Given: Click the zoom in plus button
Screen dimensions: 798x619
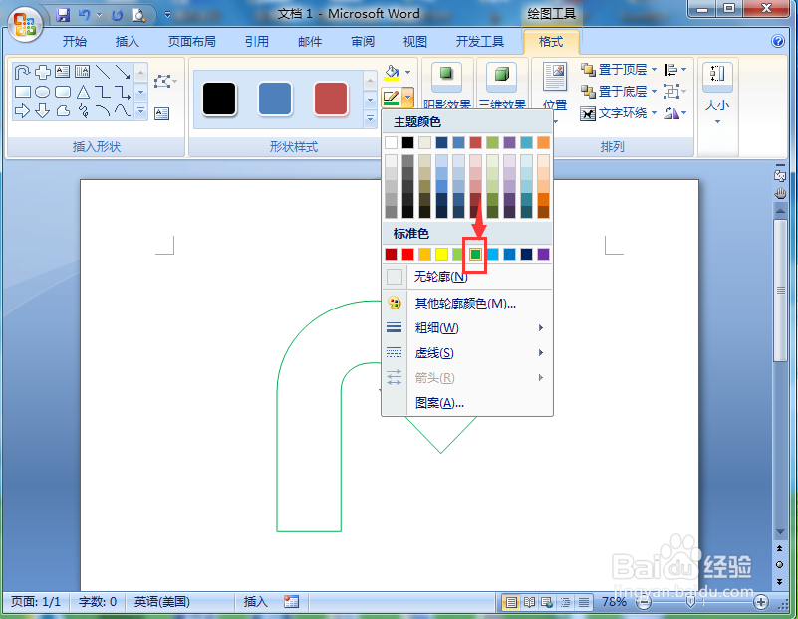Looking at the screenshot, I should (761, 603).
